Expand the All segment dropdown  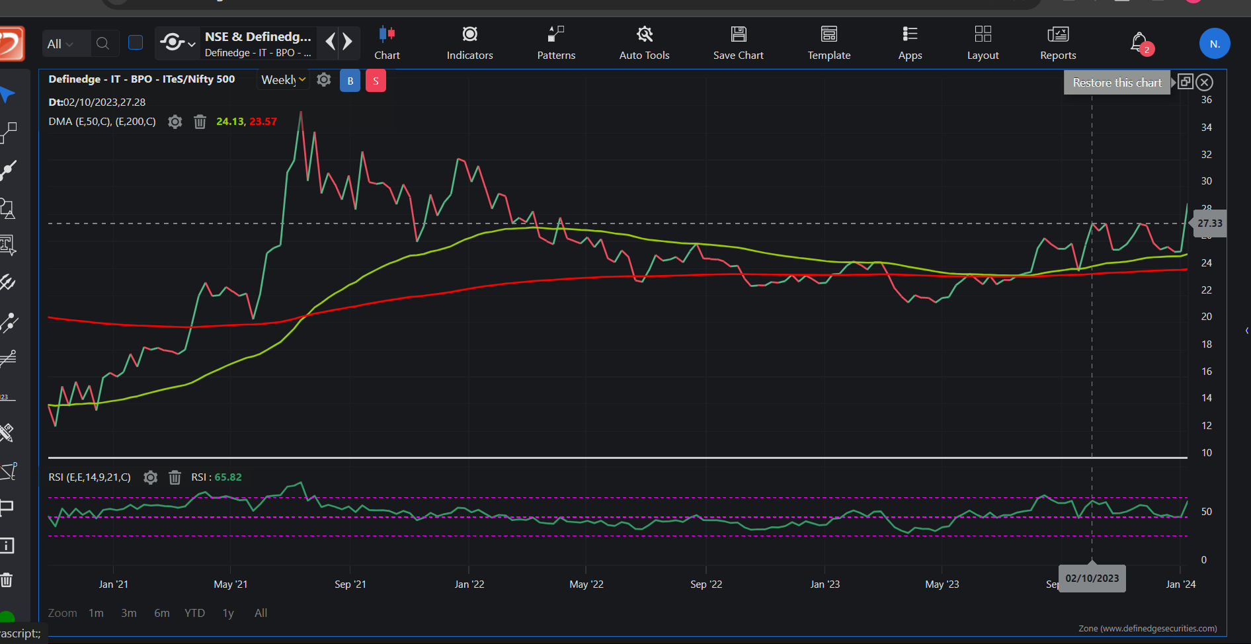[60, 44]
